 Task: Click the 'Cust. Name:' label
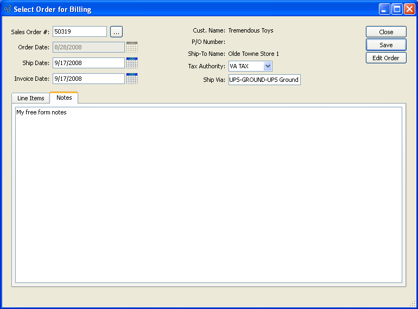pos(209,30)
